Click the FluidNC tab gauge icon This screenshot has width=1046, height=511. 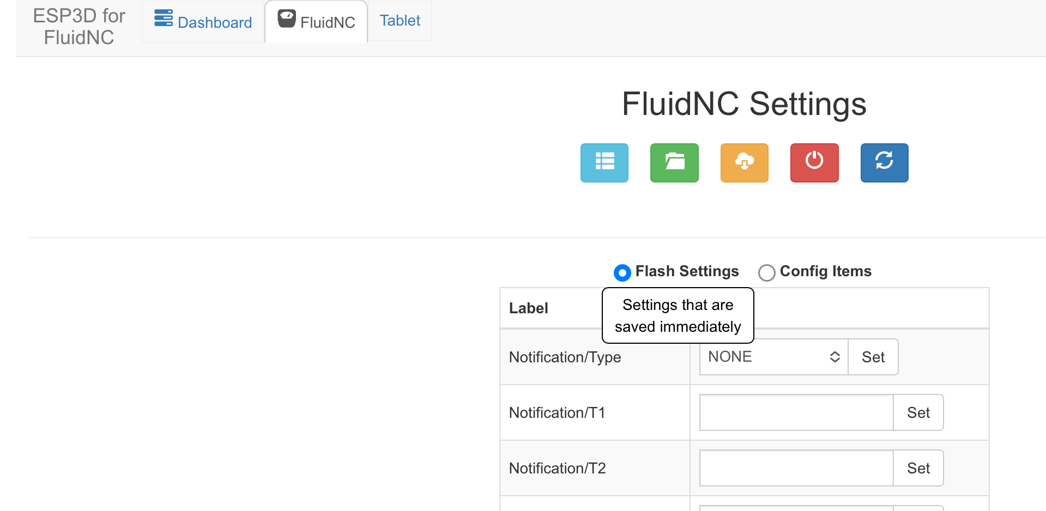click(x=287, y=19)
